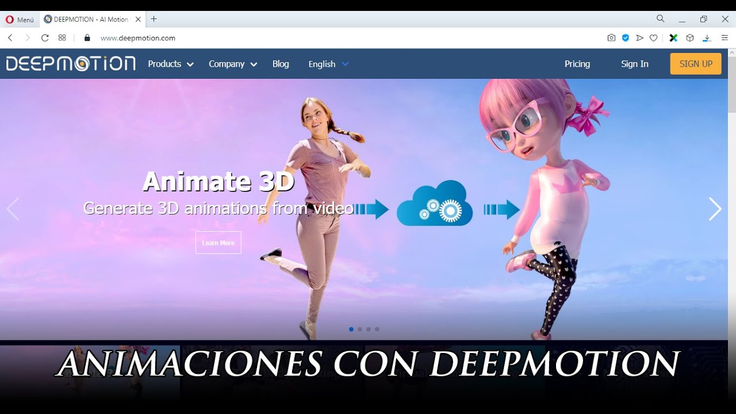736x414 pixels.
Task: Go forward in browser history
Action: click(x=27, y=38)
